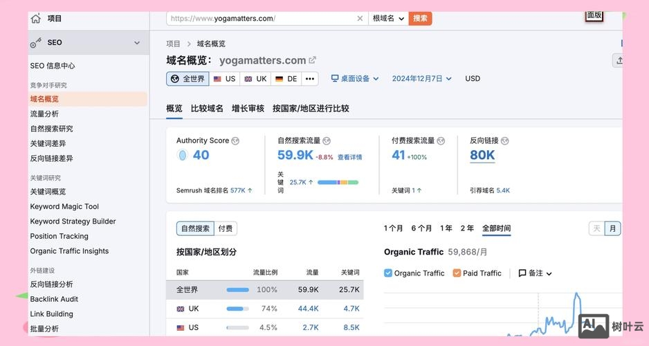
Task: Toggle the Paid Traffic checkbox
Action: point(457,273)
